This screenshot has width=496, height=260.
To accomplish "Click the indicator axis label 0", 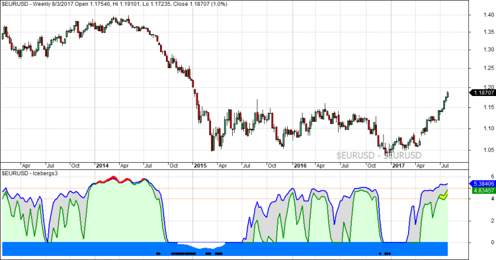I will tap(492, 242).
